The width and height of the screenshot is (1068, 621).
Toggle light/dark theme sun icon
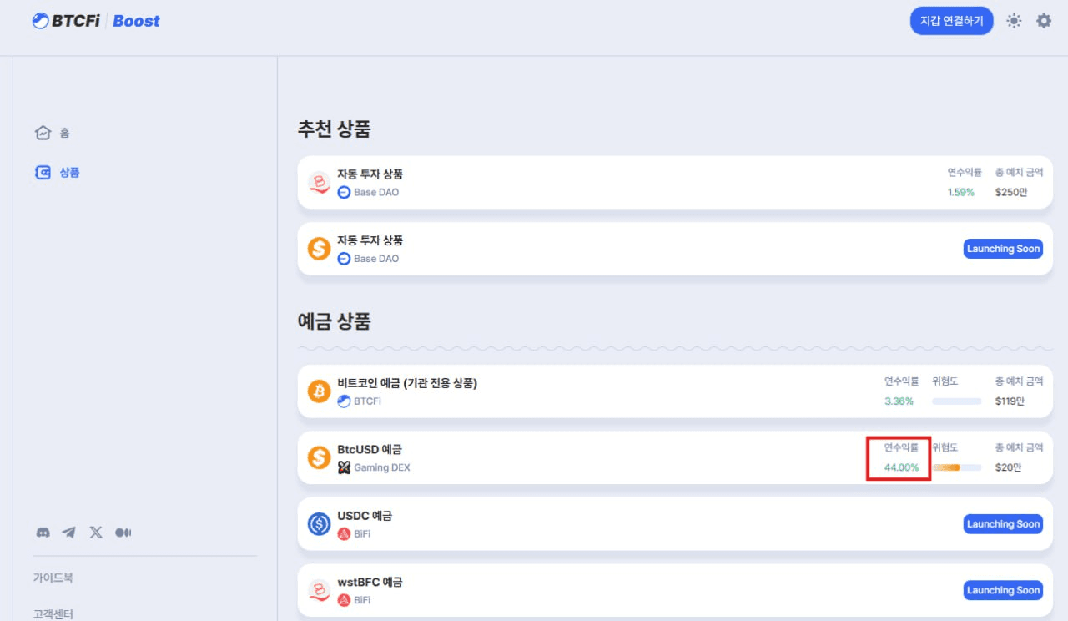tap(1014, 21)
